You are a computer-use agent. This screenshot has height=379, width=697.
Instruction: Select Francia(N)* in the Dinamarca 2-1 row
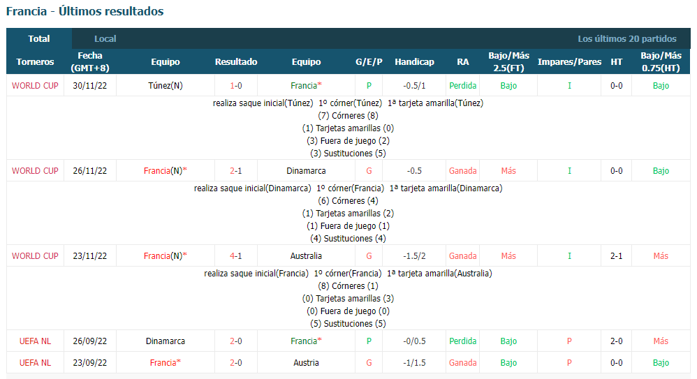166,171
